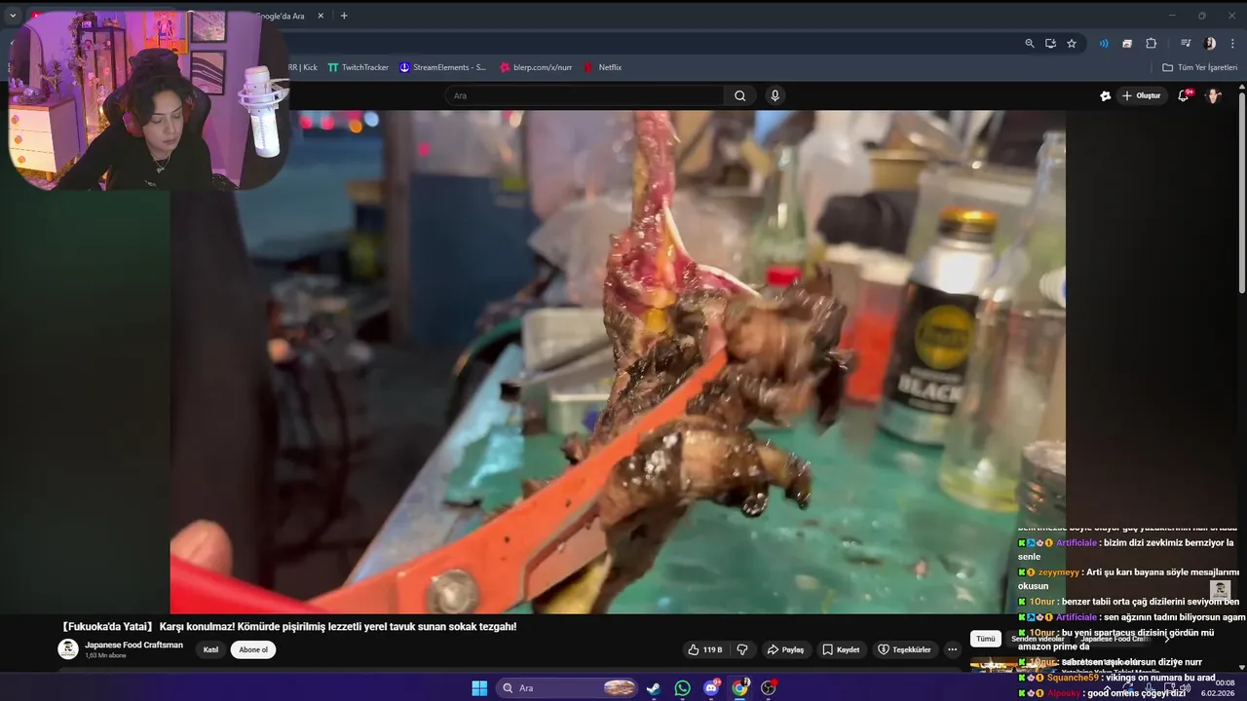Open the TwitchTracker bookmark

[x=359, y=67]
